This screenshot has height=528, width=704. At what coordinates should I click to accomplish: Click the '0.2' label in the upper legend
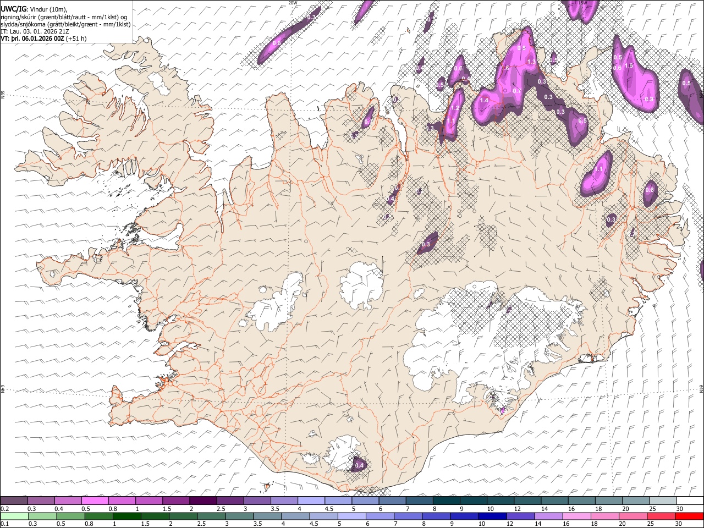(x=4, y=509)
